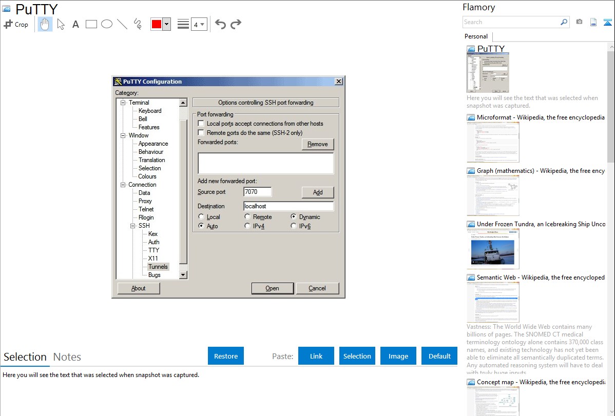Activate the hand pan tool
The height and width of the screenshot is (416, 615).
tap(45, 24)
